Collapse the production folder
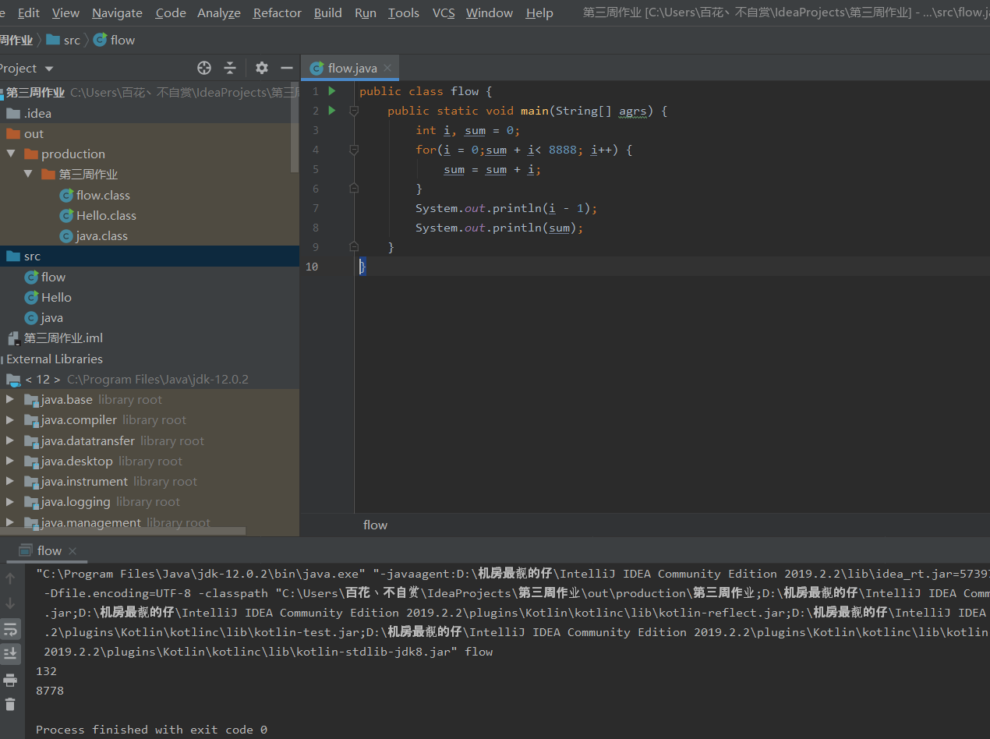This screenshot has width=990, height=739. coord(11,154)
